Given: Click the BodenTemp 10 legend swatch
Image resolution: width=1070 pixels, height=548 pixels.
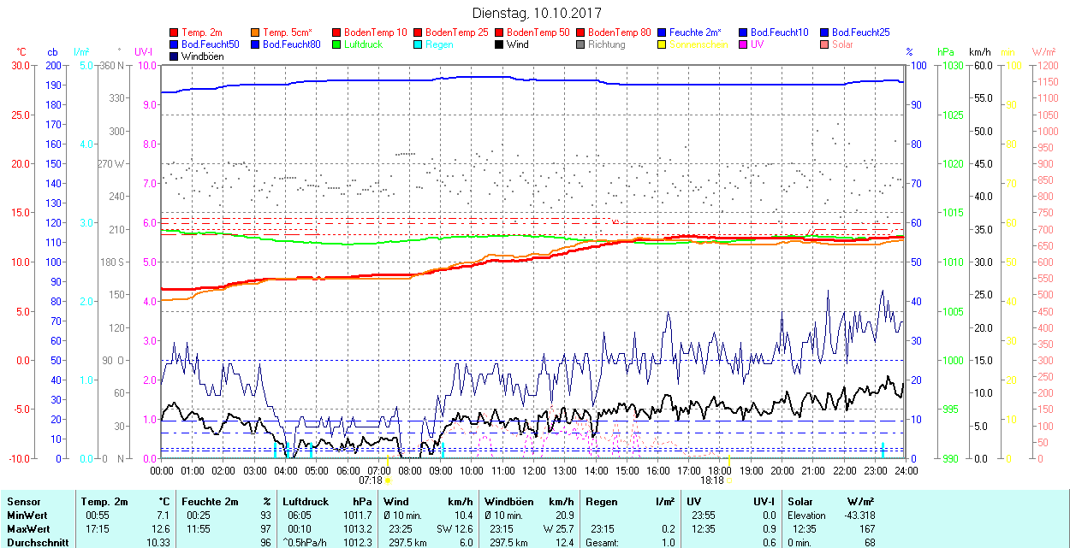Looking at the screenshot, I should (337, 32).
